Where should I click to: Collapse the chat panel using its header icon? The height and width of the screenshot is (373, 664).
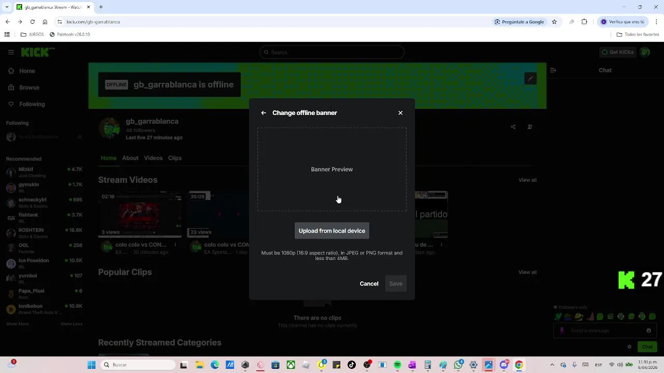[553, 70]
